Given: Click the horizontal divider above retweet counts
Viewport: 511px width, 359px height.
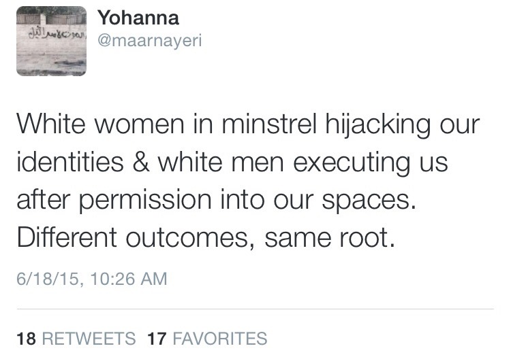Looking at the screenshot, I should click(x=255, y=309).
